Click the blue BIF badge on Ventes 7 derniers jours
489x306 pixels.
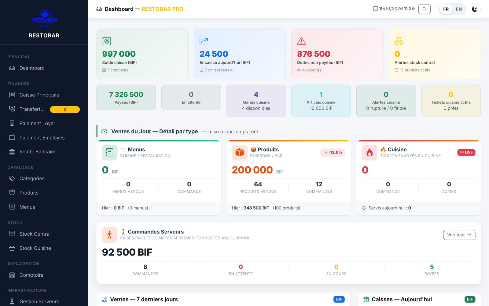pos(339,299)
